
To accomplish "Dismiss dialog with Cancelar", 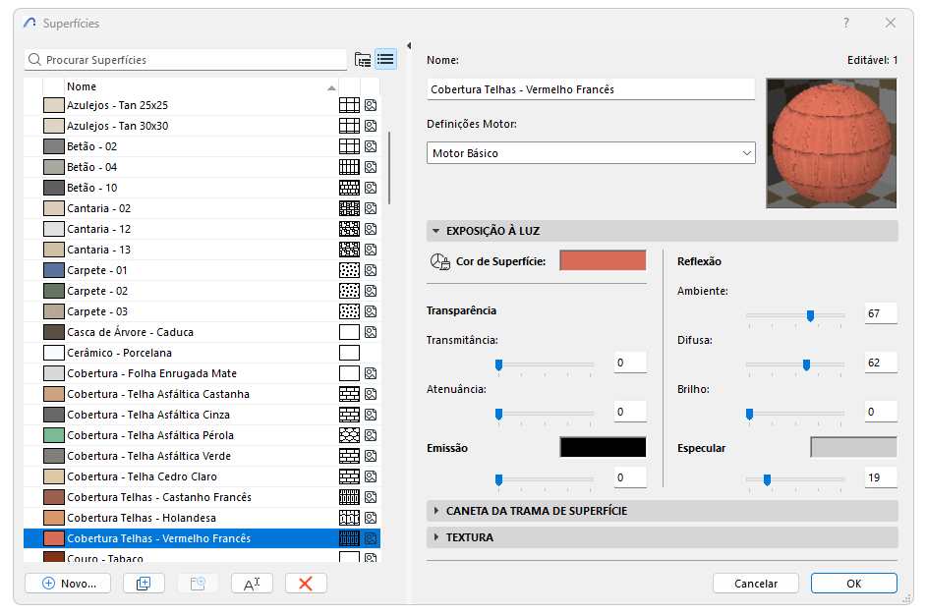I will coord(755,583).
